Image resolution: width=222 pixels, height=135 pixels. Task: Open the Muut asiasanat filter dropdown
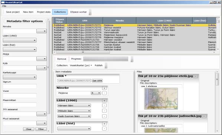(x=42, y=123)
